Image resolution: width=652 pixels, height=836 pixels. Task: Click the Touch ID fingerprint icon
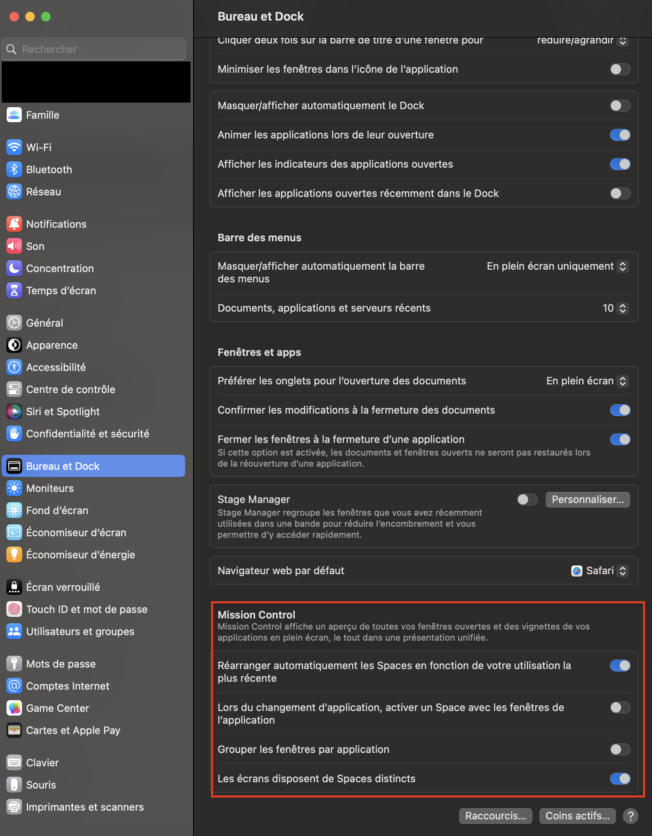[x=14, y=609]
